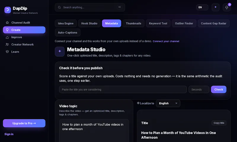Open the Auto-Captions tab
The height and width of the screenshot is (142, 237).
68,33
